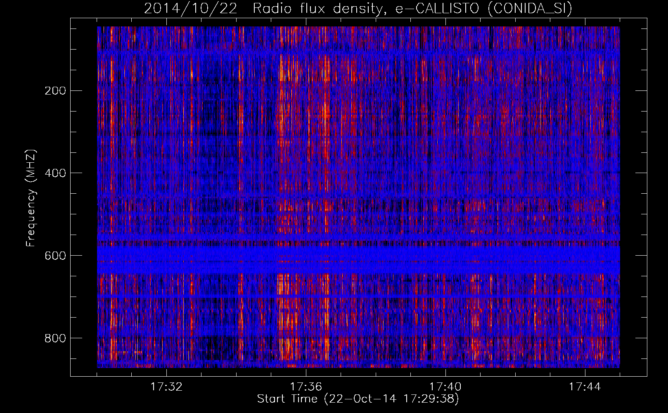This screenshot has height=413, width=668.
Task: Click the '17:32' time tick label
Action: (166, 387)
